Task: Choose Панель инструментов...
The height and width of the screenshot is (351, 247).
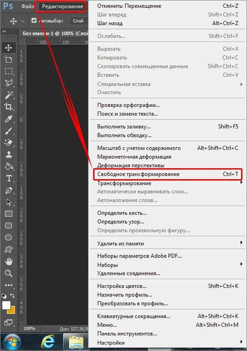Action: coord(168,334)
